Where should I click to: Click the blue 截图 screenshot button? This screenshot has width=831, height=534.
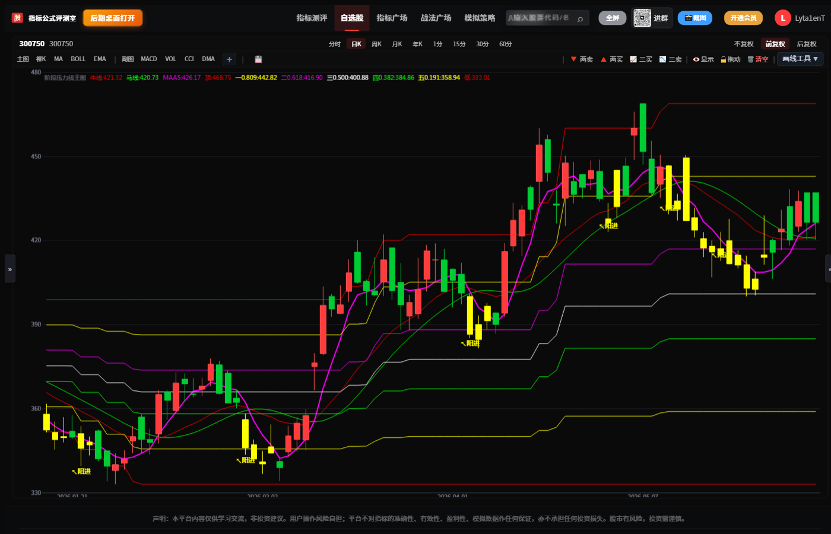click(x=695, y=18)
